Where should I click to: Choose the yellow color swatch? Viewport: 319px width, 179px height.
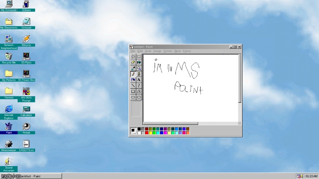pos(150,133)
